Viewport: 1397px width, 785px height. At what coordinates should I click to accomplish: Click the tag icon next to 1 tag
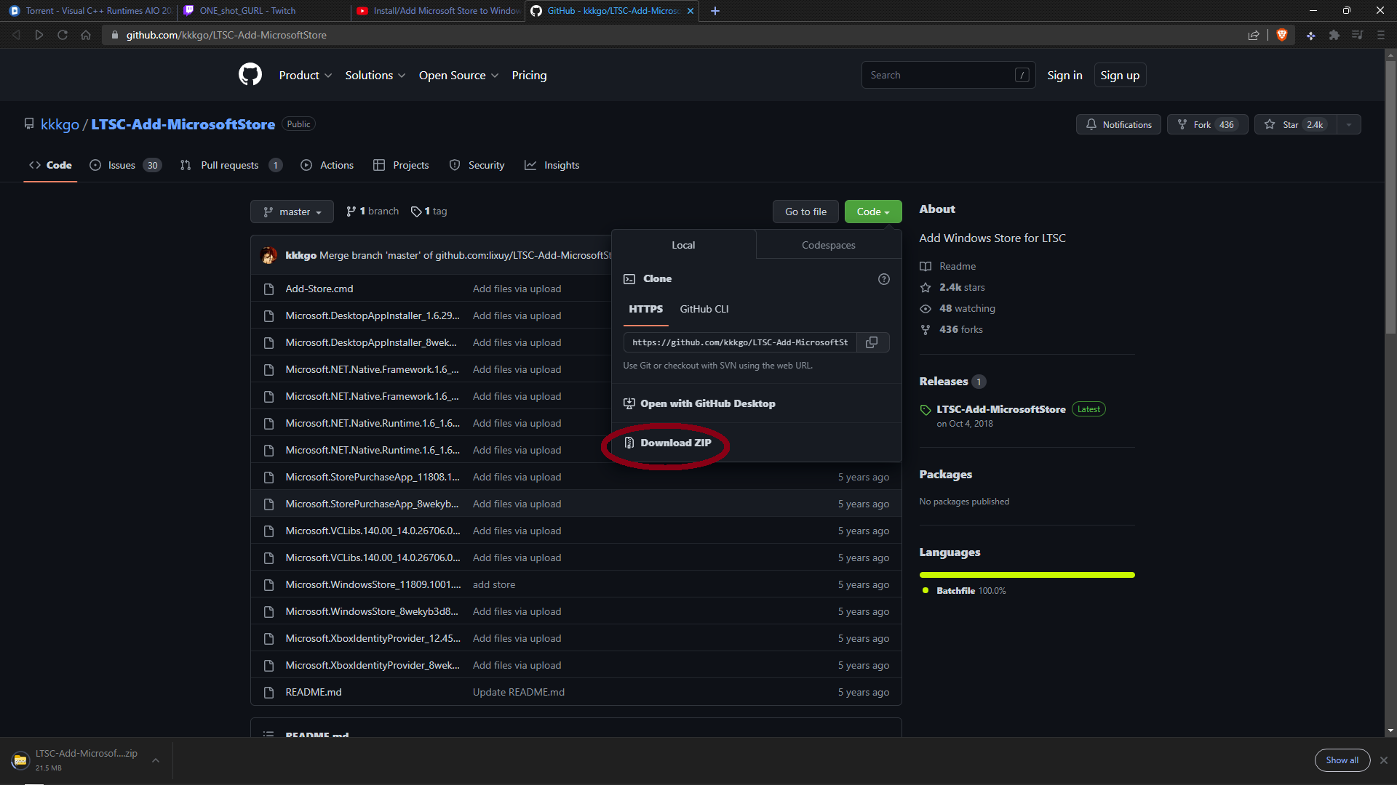pos(416,212)
